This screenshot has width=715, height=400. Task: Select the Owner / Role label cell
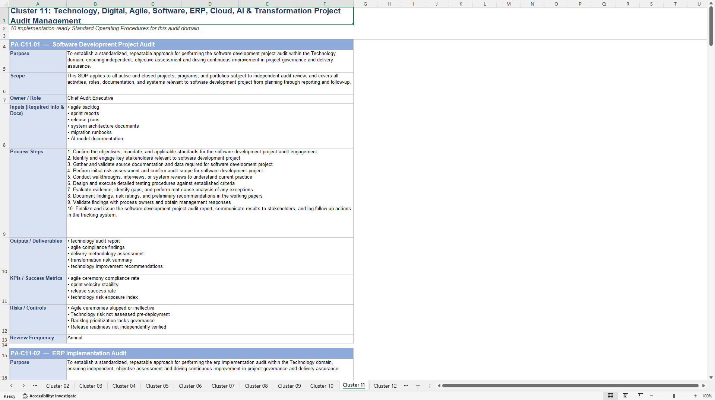tap(38, 99)
